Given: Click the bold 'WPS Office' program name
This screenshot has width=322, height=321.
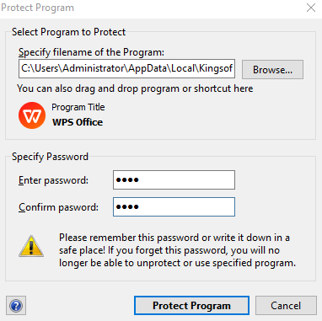Looking at the screenshot, I should click(78, 122).
